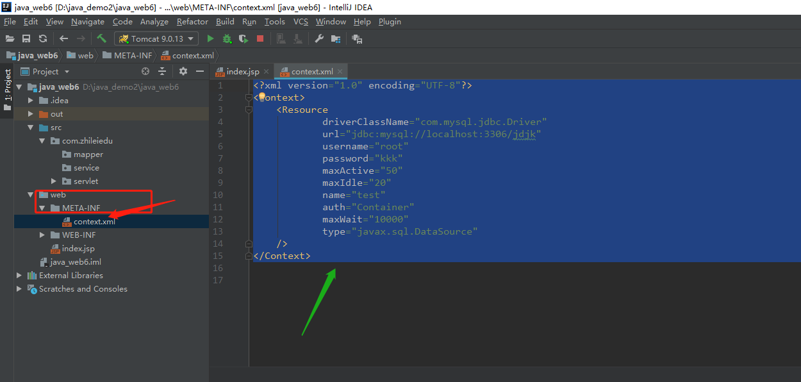Click java_web6 in the breadcrumb bar

pyautogui.click(x=32, y=55)
